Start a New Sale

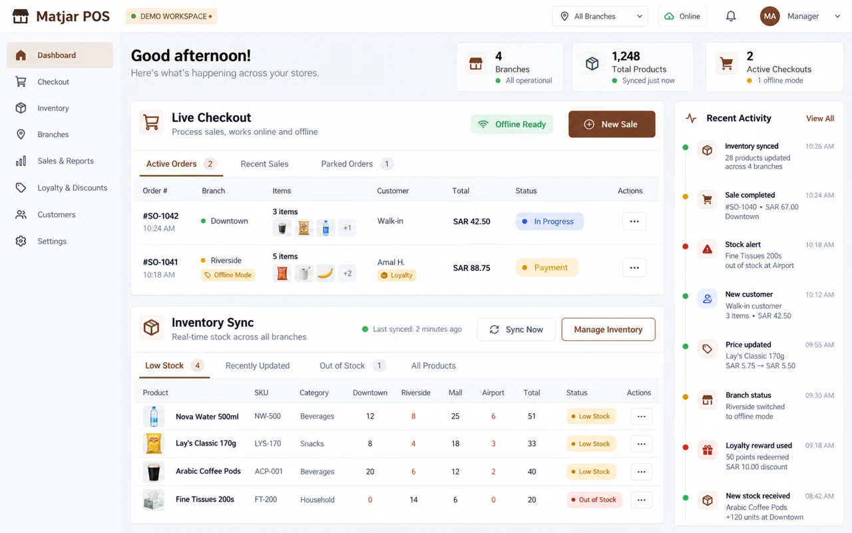pyautogui.click(x=612, y=124)
